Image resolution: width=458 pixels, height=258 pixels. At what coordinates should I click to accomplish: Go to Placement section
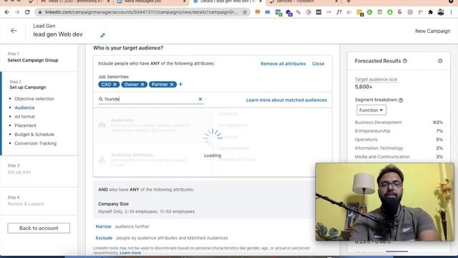pos(26,125)
